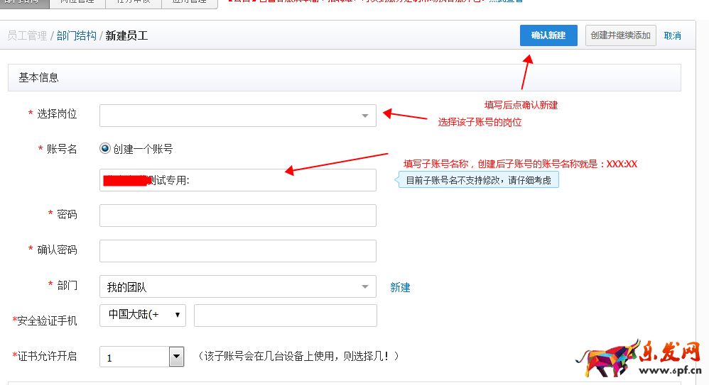Open the 中国大陆 country code dropdown
The width and height of the screenshot is (709, 385).
pyautogui.click(x=143, y=315)
